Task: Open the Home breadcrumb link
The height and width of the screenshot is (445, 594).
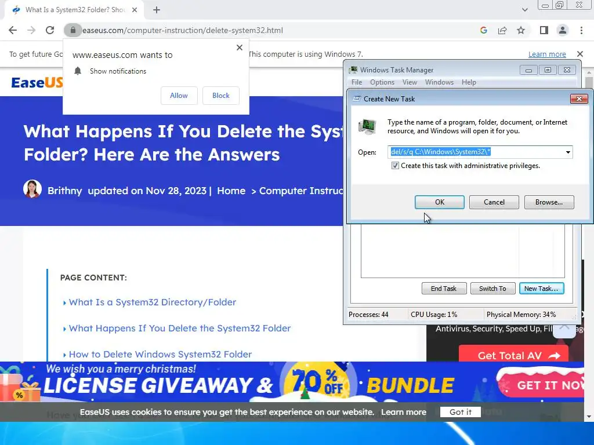Action: click(x=231, y=191)
